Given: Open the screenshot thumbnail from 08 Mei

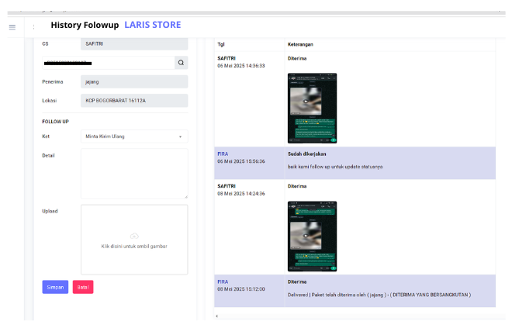Looking at the screenshot, I should click(312, 236).
